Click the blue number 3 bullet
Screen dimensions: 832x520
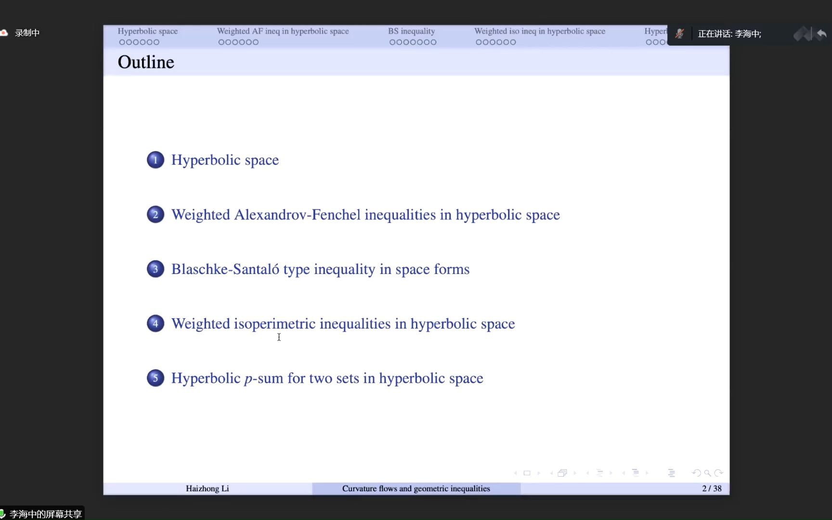click(156, 269)
